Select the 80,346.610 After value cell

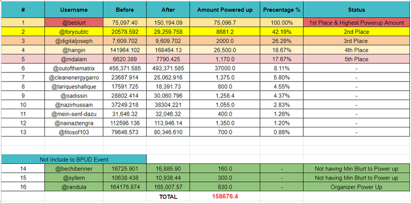(x=168, y=132)
